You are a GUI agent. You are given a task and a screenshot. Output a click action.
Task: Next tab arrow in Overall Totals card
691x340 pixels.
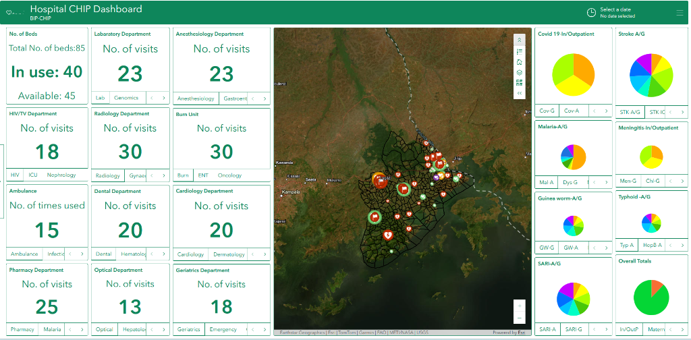point(682,329)
